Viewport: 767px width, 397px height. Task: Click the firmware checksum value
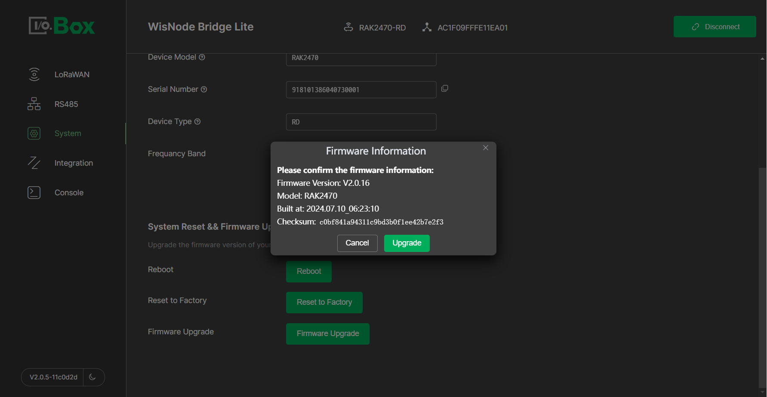(382, 222)
